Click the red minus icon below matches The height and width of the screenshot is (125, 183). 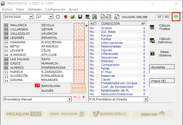(x=75, y=97)
